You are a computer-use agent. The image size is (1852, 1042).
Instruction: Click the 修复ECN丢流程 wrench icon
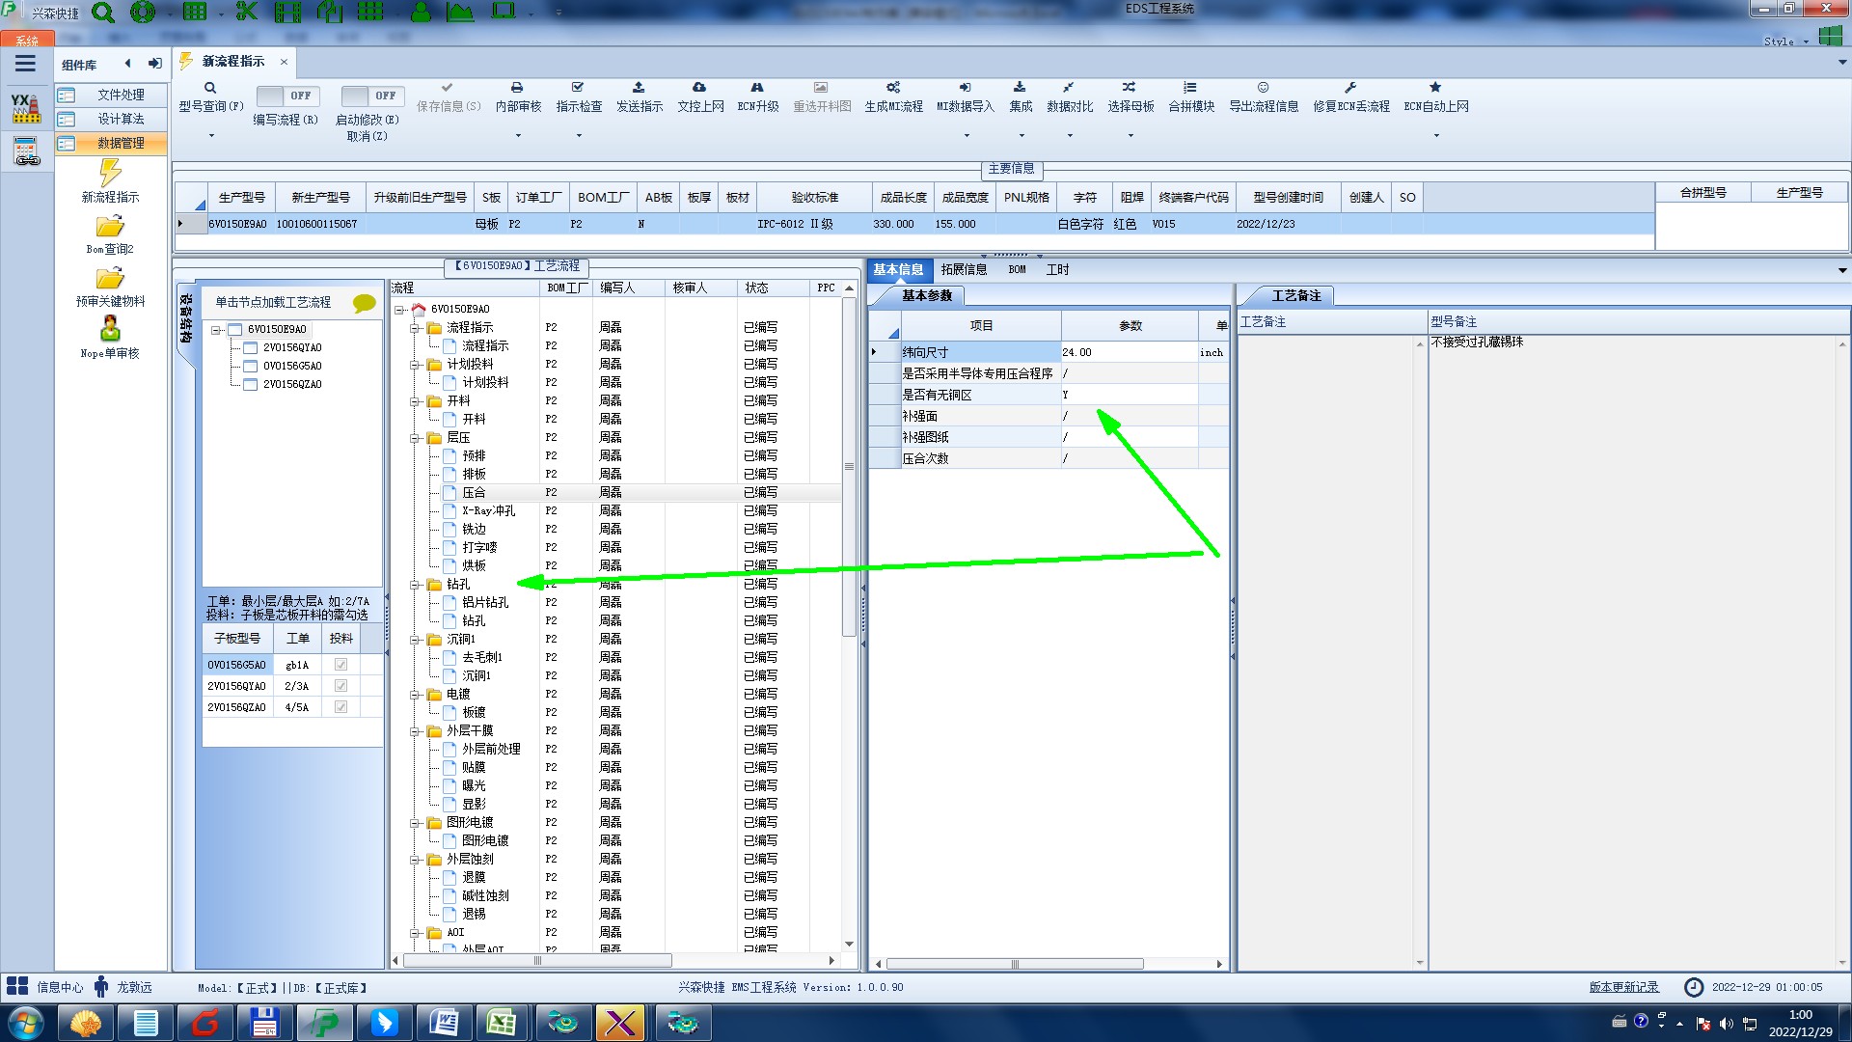pos(1350,88)
